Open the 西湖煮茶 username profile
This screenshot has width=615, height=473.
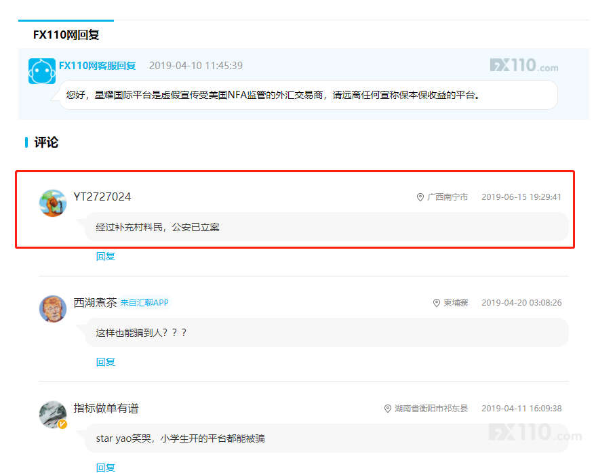coord(95,302)
